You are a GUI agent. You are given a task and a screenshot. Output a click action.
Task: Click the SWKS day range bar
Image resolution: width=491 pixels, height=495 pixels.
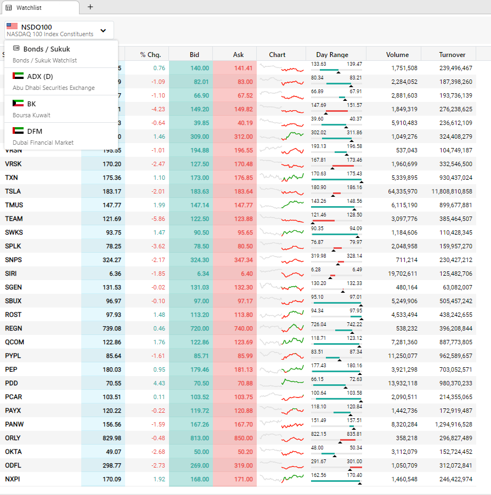pyautogui.click(x=336, y=235)
